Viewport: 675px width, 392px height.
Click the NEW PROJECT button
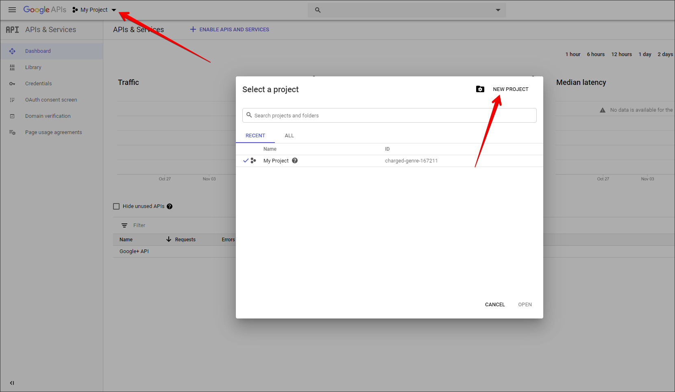[x=511, y=89]
